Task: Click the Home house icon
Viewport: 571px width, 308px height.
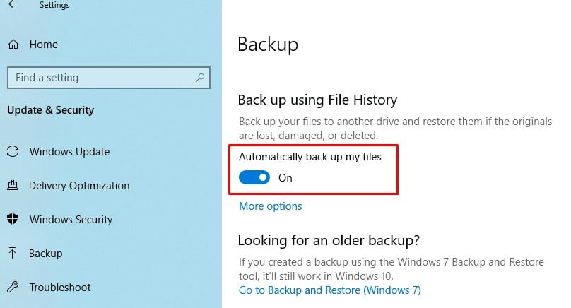Action: [13, 45]
